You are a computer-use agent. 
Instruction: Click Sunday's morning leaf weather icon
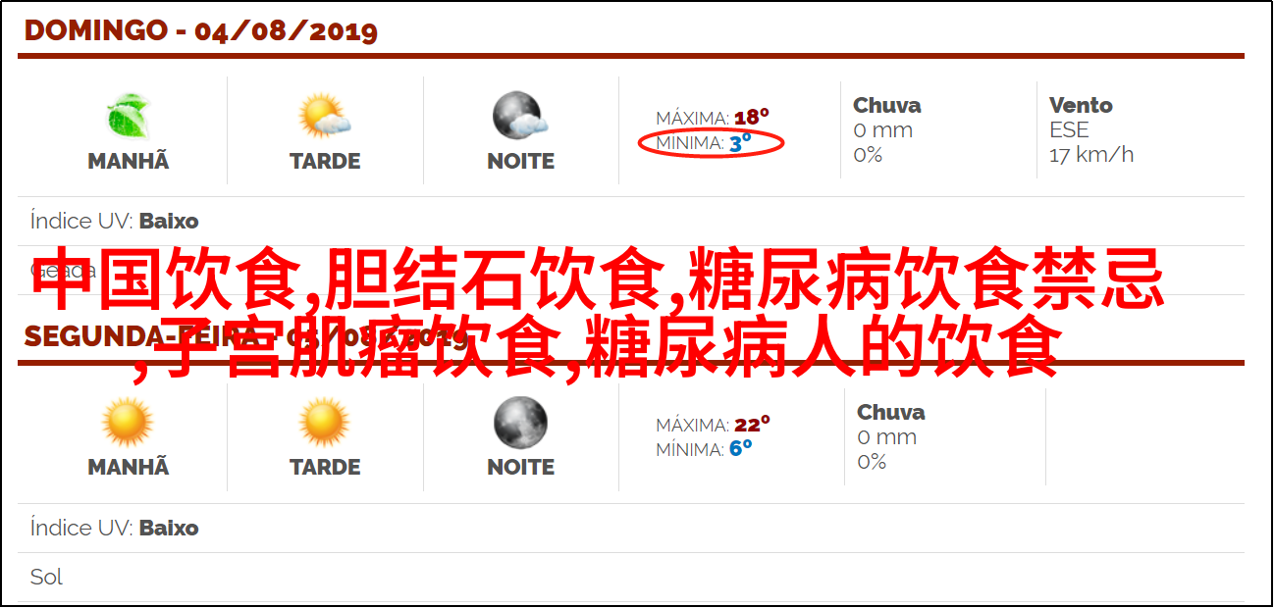(x=129, y=116)
